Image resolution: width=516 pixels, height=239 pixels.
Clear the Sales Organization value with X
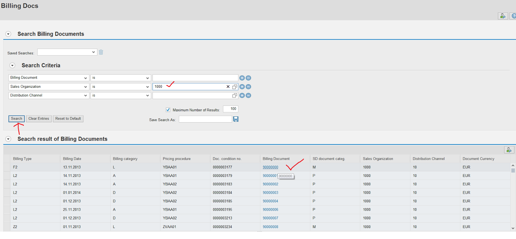point(228,87)
